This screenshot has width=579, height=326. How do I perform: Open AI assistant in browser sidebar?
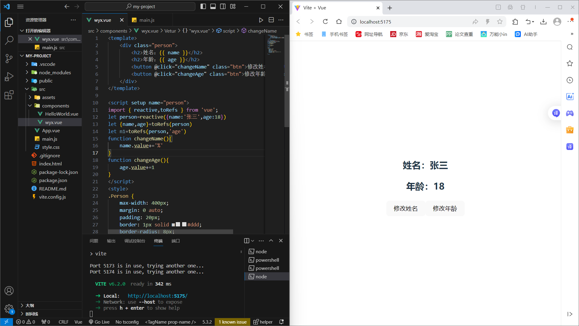pyautogui.click(x=570, y=97)
